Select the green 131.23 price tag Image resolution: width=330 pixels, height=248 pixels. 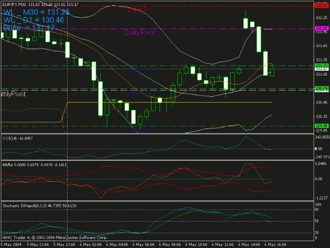322,66
